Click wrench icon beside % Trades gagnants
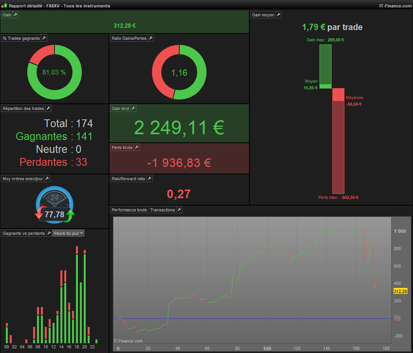The width and height of the screenshot is (413, 353). pyautogui.click(x=44, y=38)
